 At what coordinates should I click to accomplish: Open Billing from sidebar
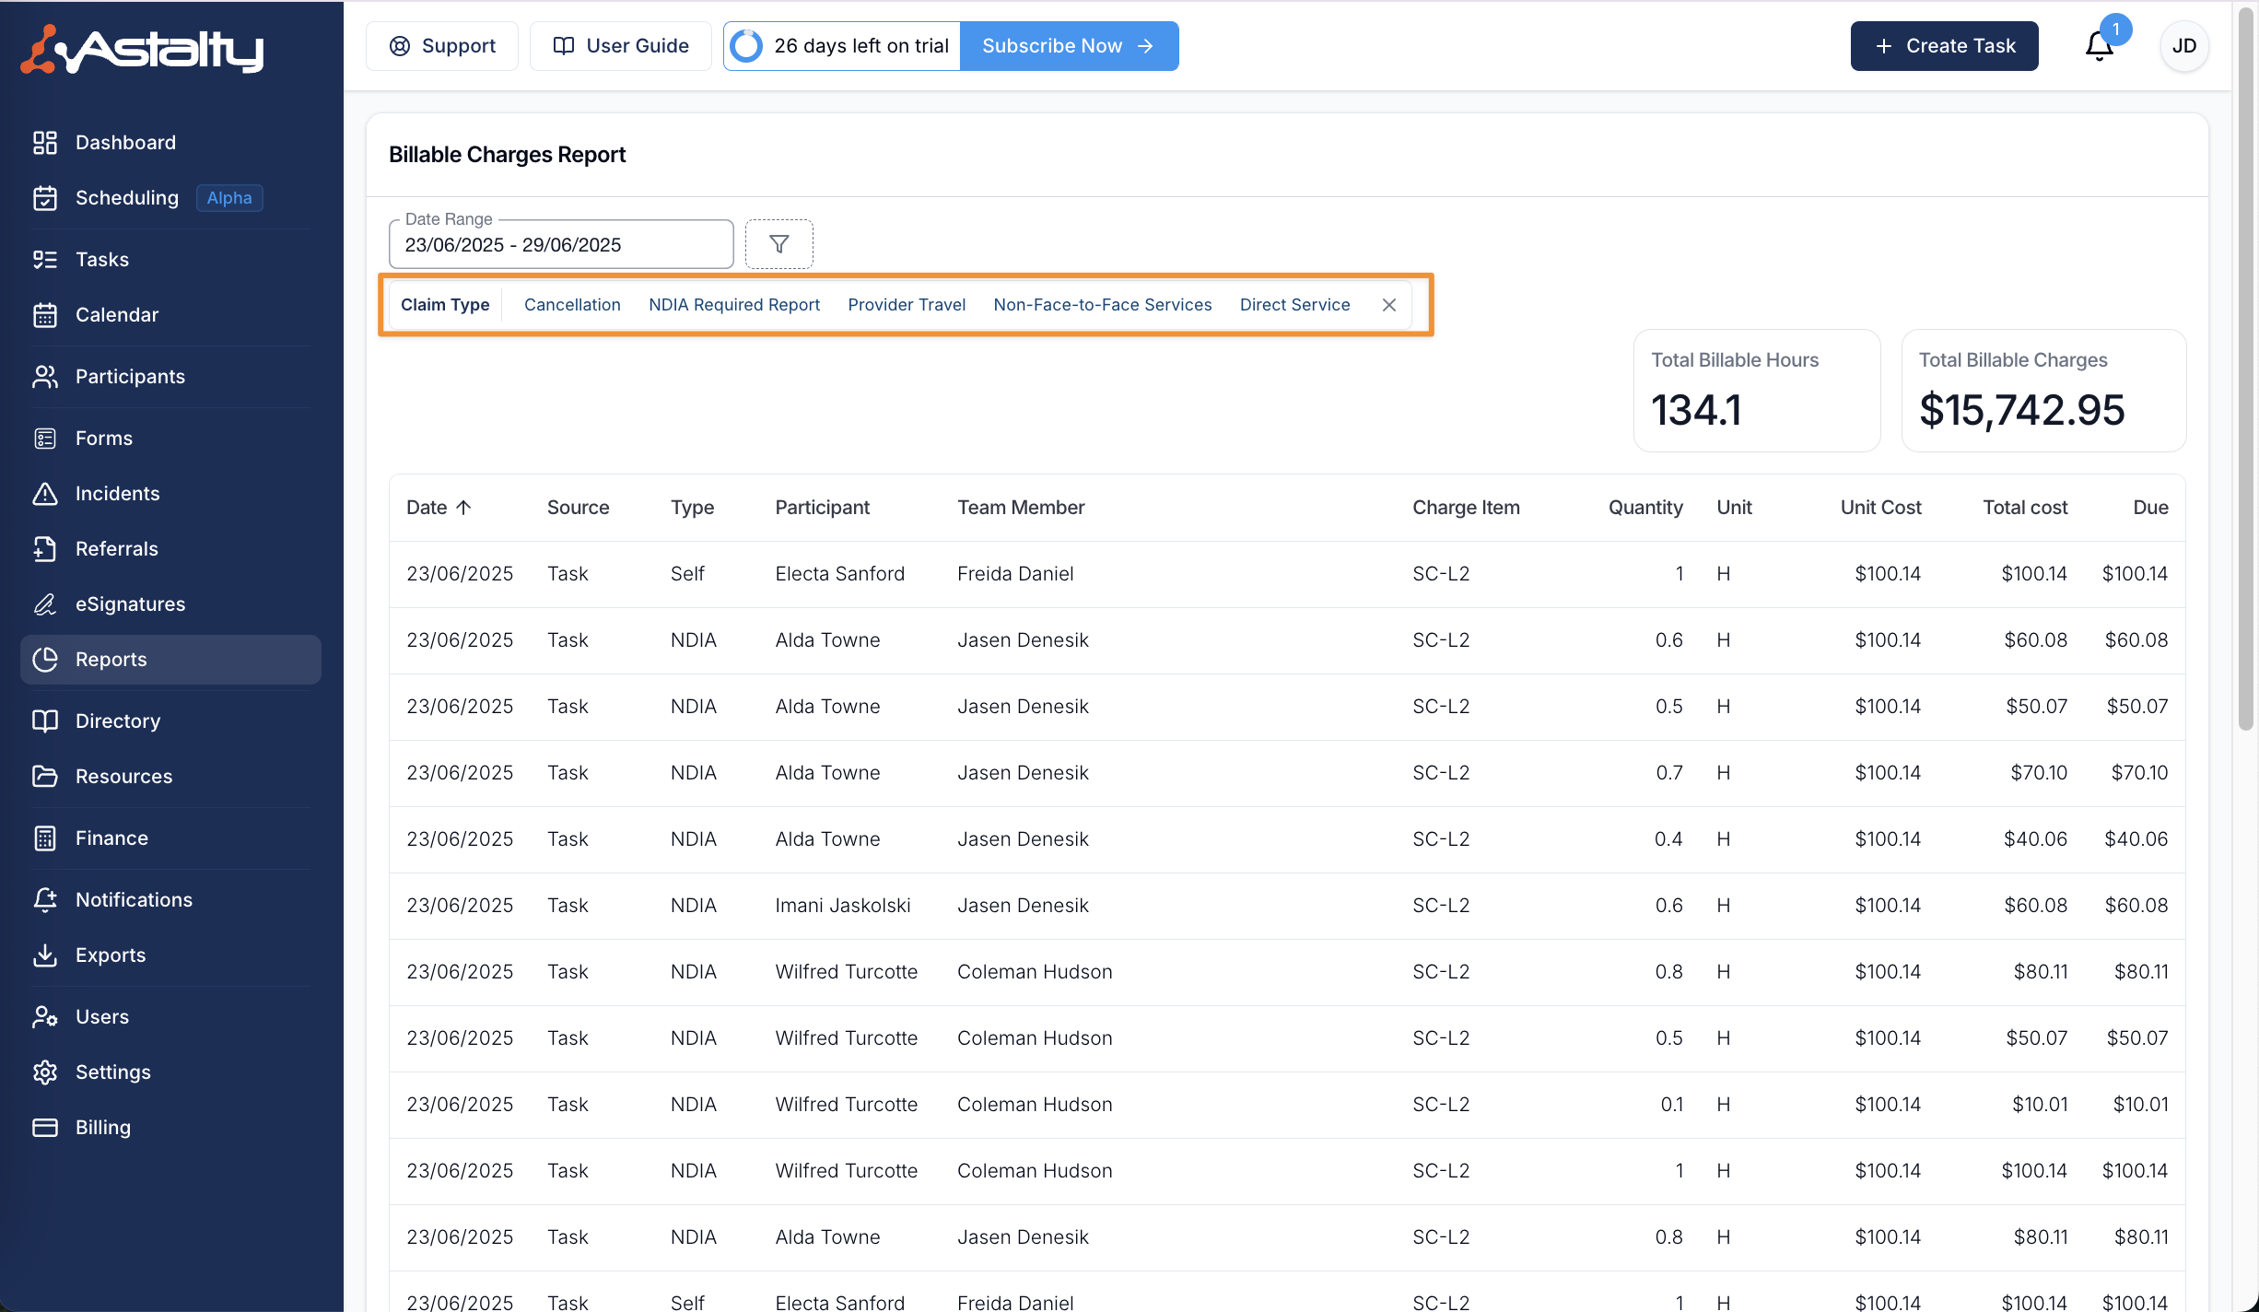[102, 1128]
